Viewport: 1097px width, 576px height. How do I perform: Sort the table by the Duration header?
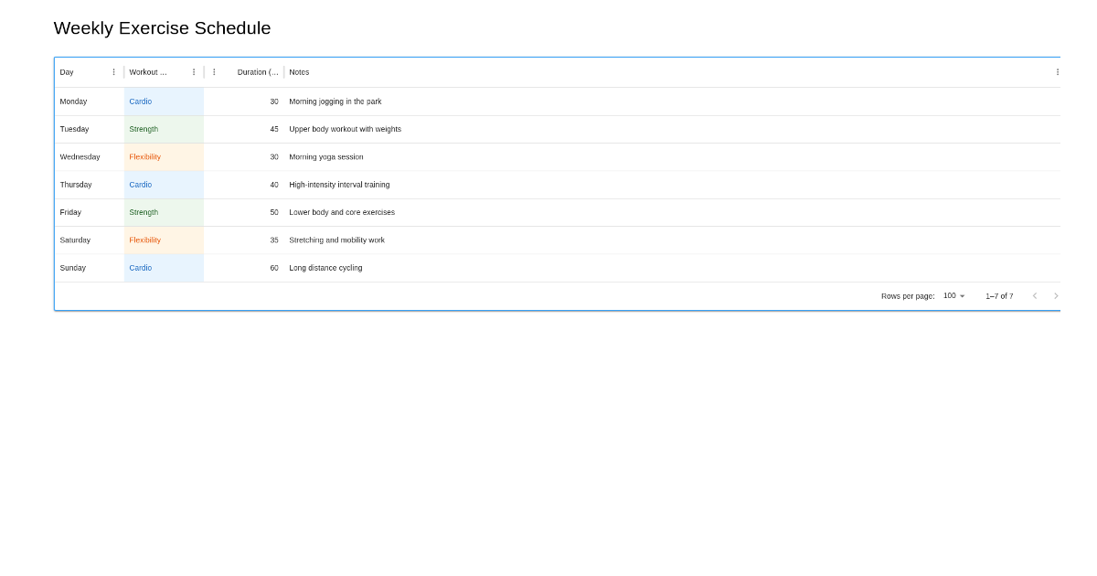[257, 71]
